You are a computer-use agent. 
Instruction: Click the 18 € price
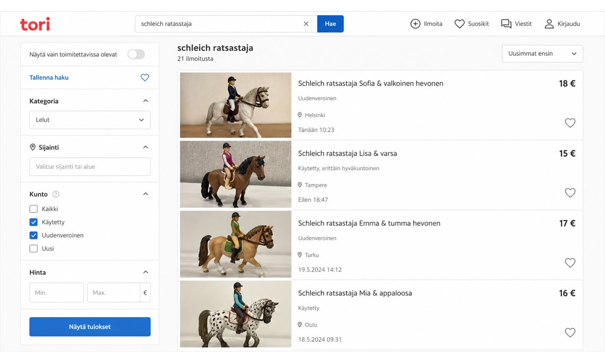coord(567,84)
